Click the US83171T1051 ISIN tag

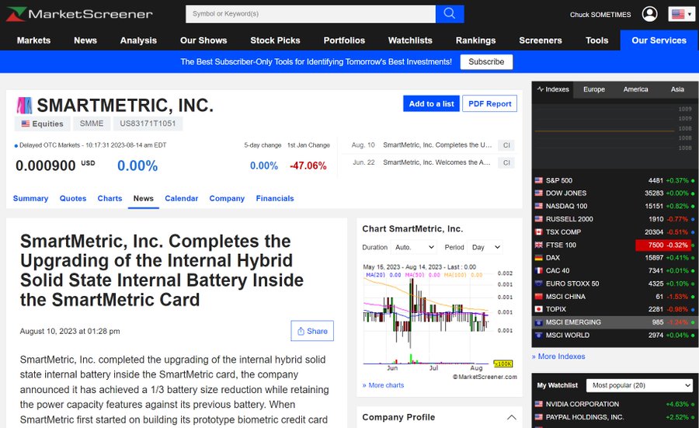[x=148, y=124]
